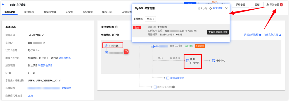289x101 pixels.
Task: Click the cdb- master instance link in diagram
Action: [x=161, y=46]
